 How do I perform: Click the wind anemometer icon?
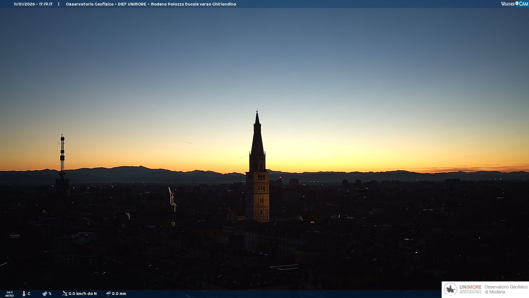[65, 294]
